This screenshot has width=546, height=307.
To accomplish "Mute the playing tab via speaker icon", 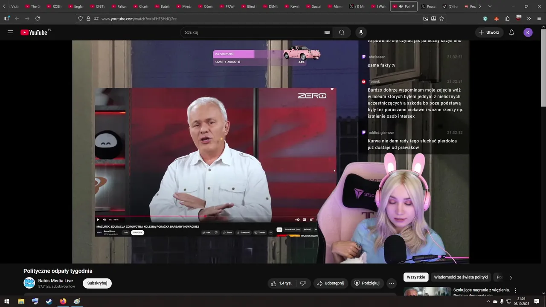I will tap(401, 6).
